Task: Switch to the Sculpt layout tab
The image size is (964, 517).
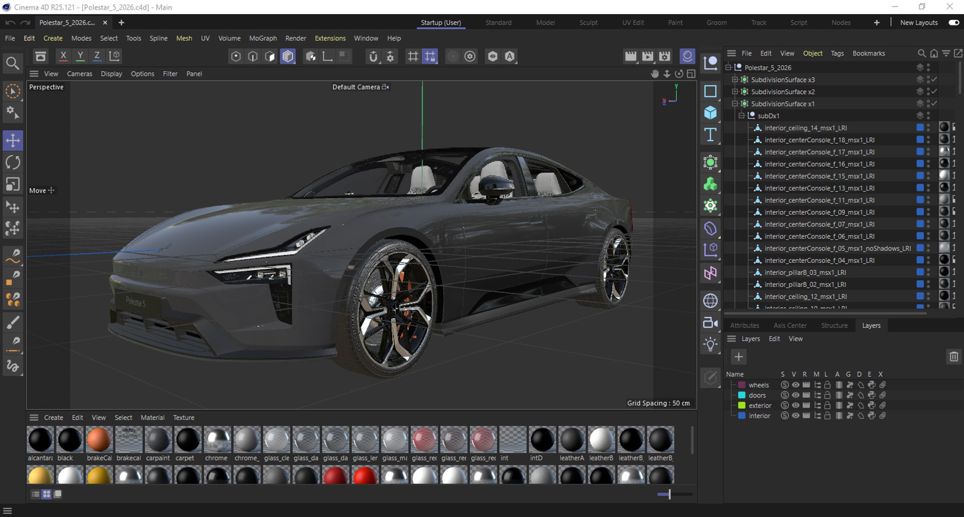Action: pos(588,23)
